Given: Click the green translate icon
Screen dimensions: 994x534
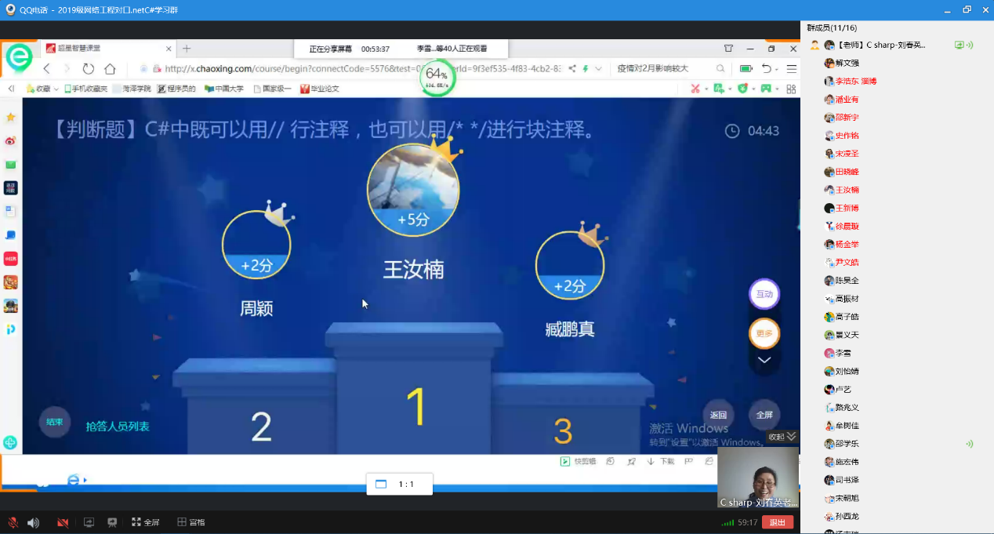Looking at the screenshot, I should (x=720, y=89).
